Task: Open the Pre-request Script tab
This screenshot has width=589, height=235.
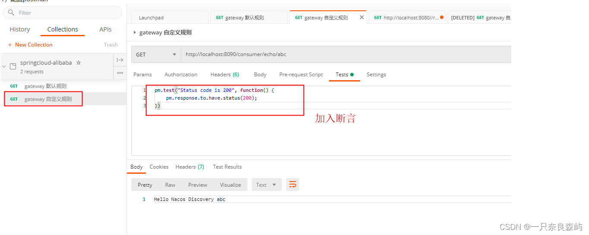Action: click(x=301, y=75)
